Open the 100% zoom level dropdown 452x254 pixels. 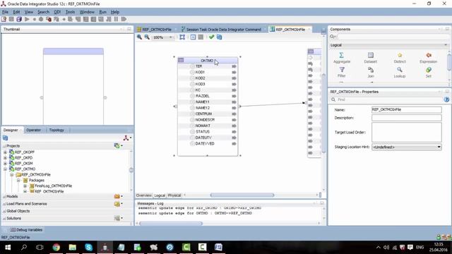(x=171, y=37)
